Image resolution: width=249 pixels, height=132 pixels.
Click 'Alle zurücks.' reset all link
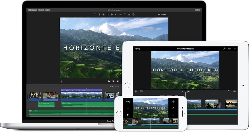click(x=162, y=14)
